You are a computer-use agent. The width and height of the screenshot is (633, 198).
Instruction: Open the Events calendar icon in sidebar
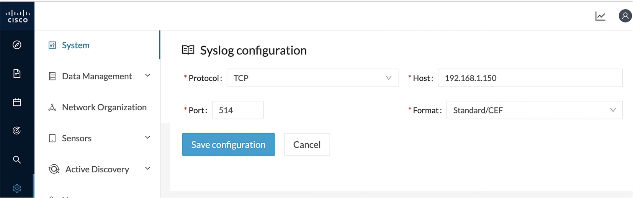[17, 102]
